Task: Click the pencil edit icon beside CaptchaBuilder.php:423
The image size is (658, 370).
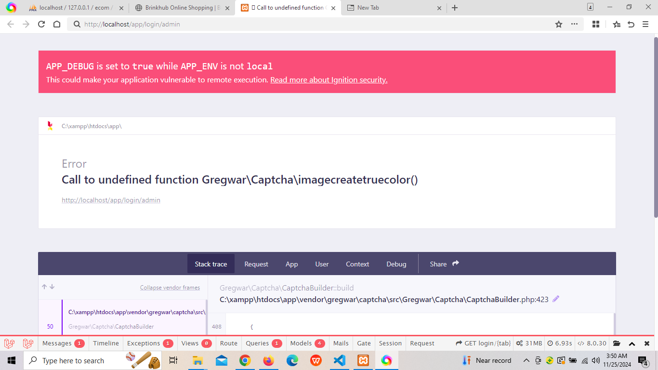Action: click(556, 299)
